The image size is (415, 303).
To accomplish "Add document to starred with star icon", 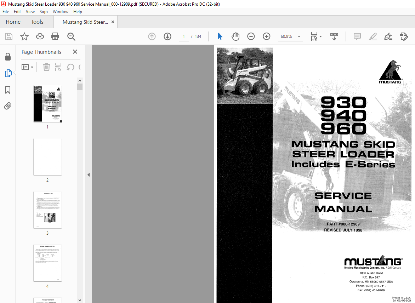I will [x=24, y=36].
